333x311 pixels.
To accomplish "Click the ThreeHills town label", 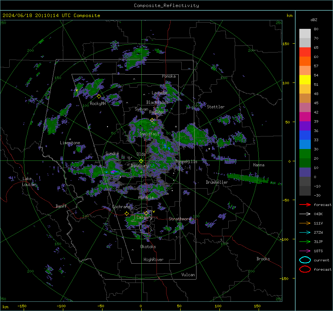I will pyautogui.click(x=186, y=162).
